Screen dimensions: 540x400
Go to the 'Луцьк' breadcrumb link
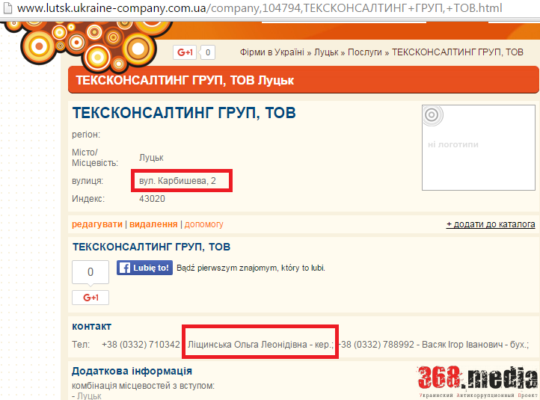pyautogui.click(x=325, y=52)
